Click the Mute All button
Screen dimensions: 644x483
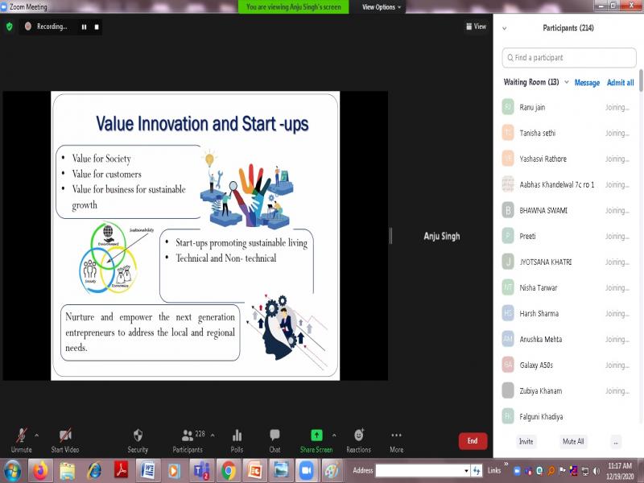(573, 441)
